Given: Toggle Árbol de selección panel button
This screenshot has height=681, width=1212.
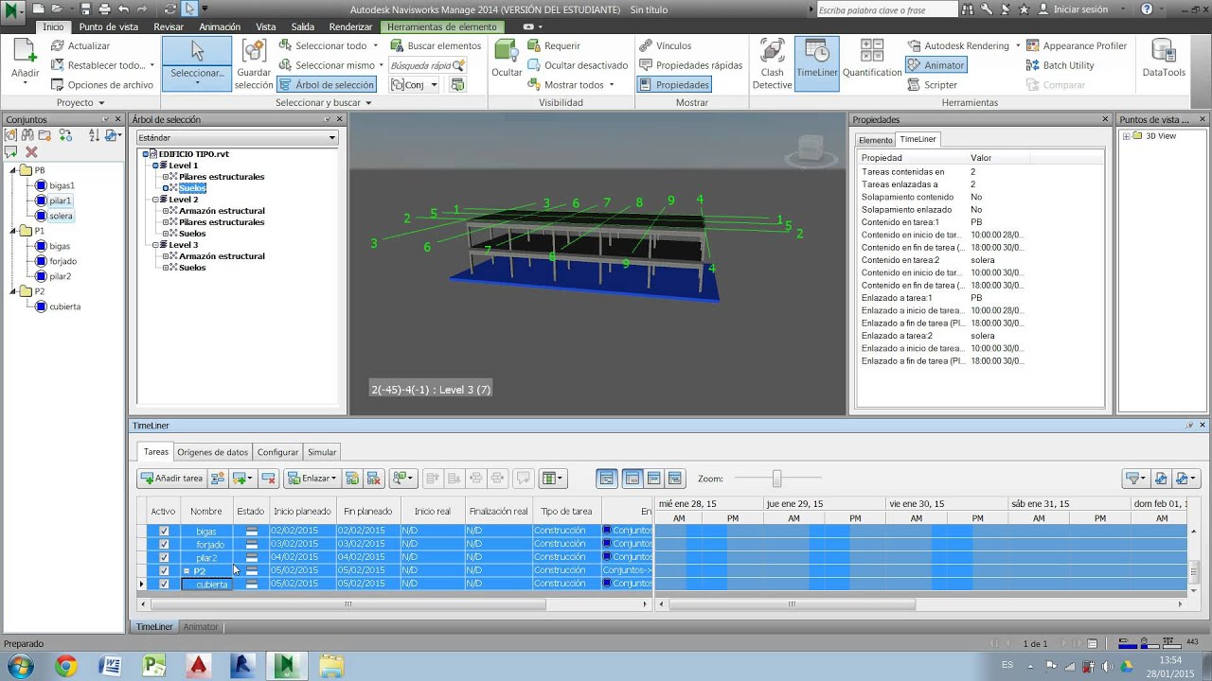Looking at the screenshot, I should point(327,84).
